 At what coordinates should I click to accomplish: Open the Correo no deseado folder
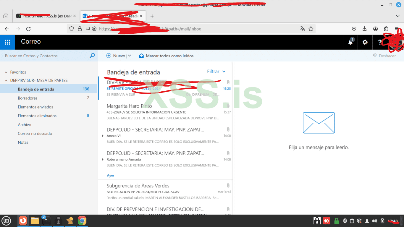(x=49, y=133)
